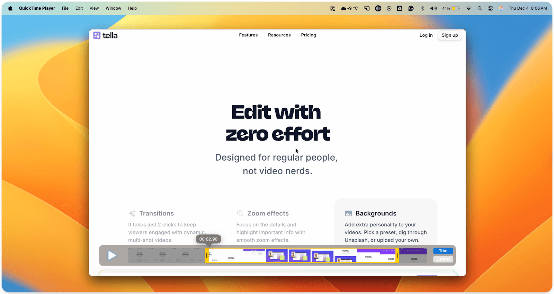Click the 'Designed for regular people' subtitle
554x294 pixels.
(276, 158)
